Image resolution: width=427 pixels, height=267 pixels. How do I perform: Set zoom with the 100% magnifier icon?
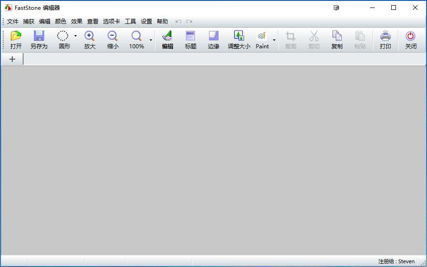coord(137,36)
